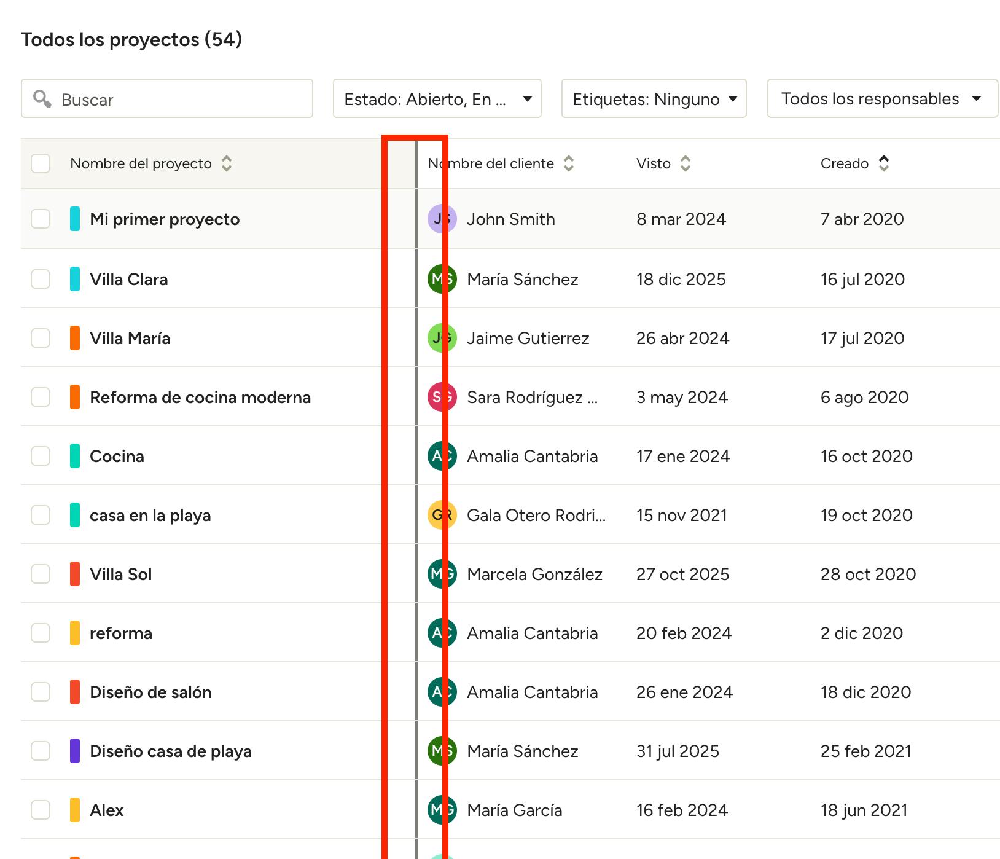The width and height of the screenshot is (1000, 859).
Task: Check the Villa Clara project checkbox
Action: click(x=41, y=279)
